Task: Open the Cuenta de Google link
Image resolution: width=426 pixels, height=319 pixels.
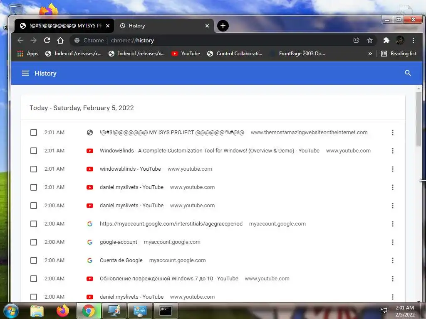Action: click(x=121, y=260)
